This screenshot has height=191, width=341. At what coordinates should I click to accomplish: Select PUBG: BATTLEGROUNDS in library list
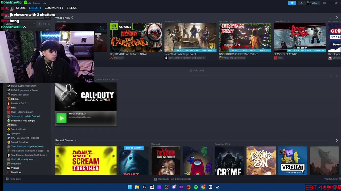click(x=24, y=86)
